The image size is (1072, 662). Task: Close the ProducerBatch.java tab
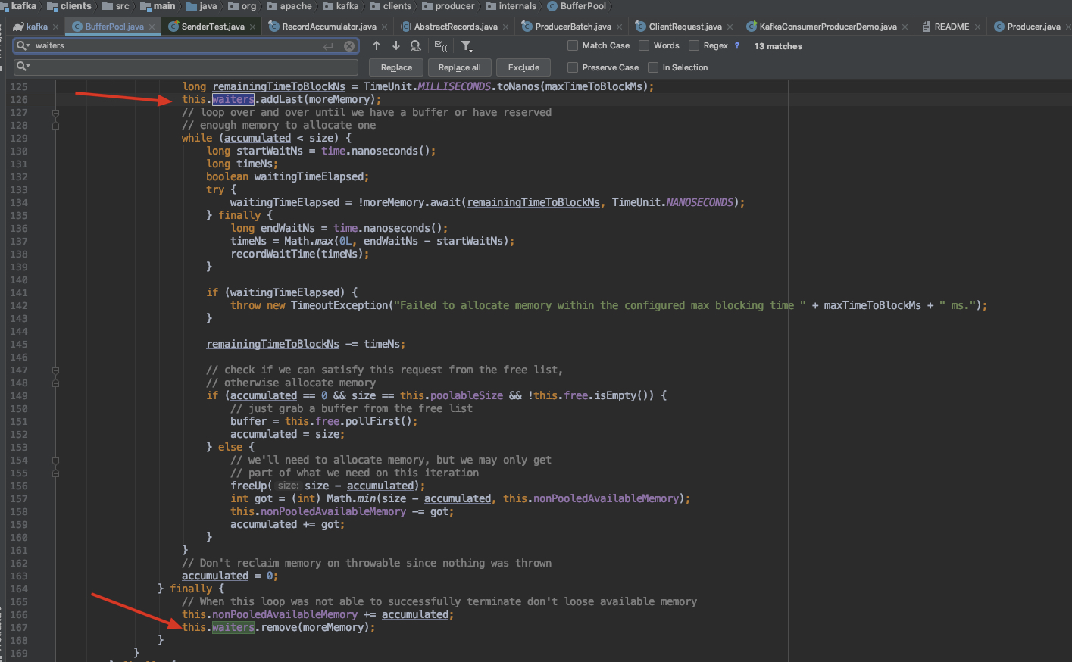click(x=619, y=27)
